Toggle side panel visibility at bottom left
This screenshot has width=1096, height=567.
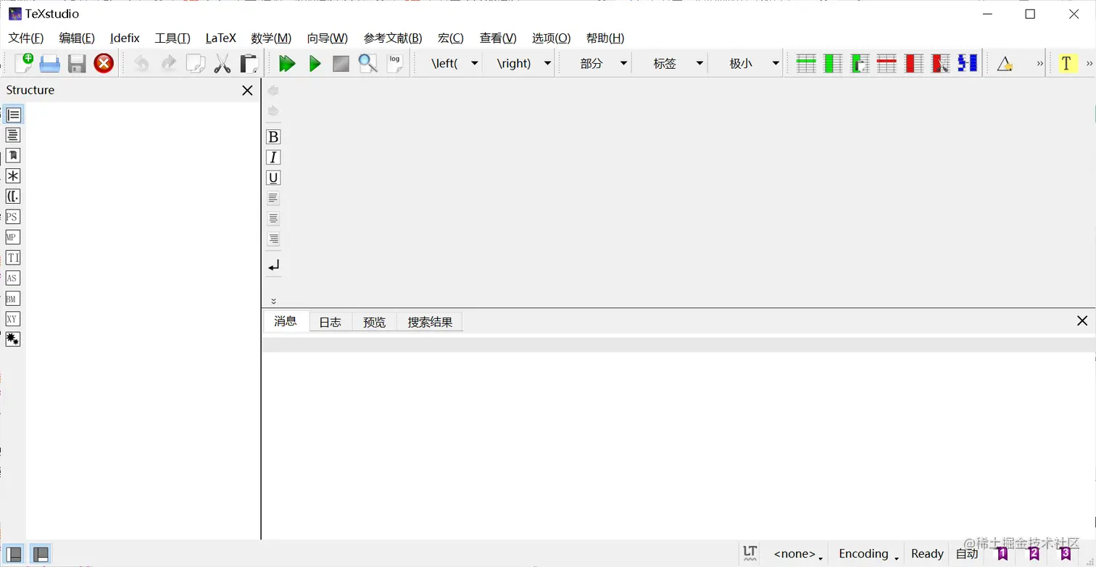pos(14,555)
